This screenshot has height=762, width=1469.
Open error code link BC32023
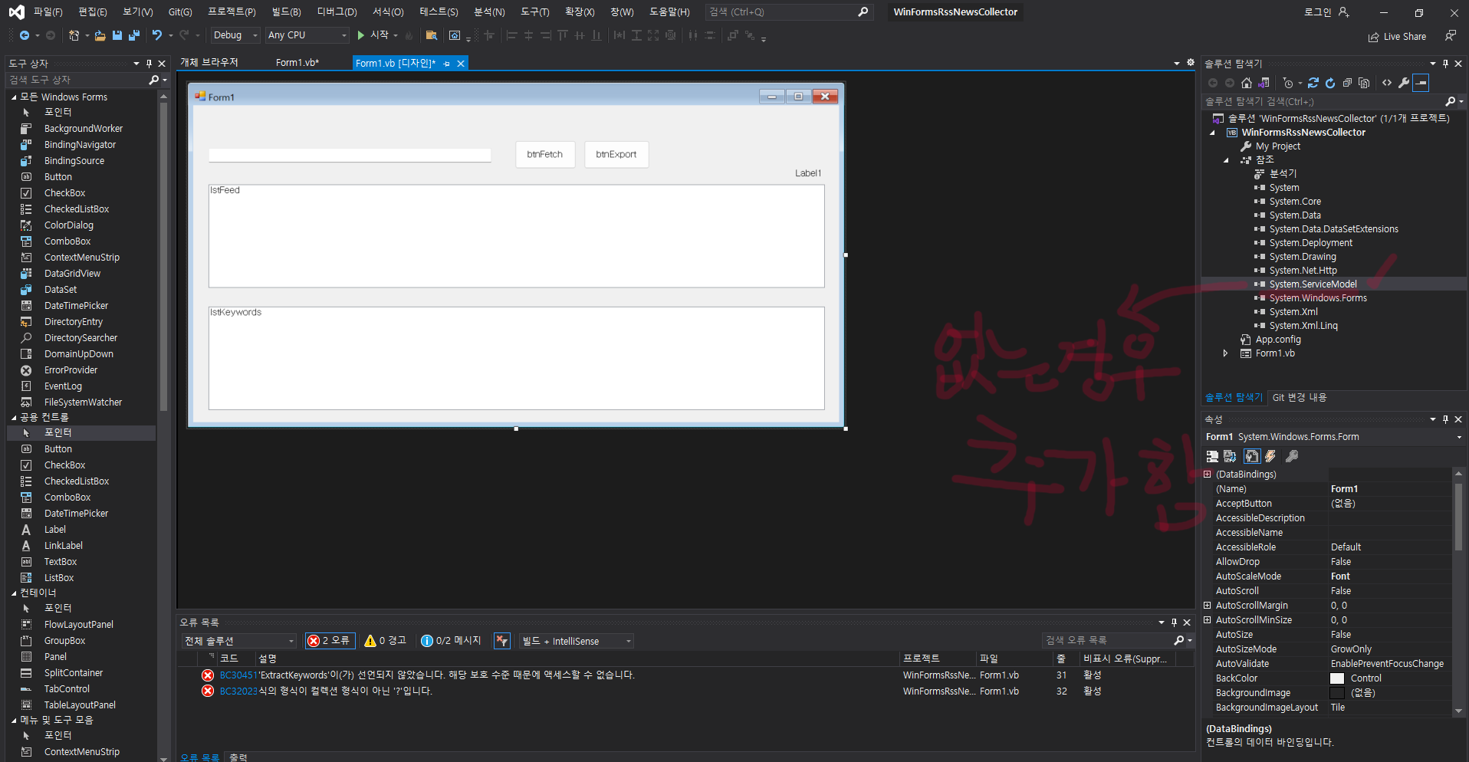coord(238,691)
